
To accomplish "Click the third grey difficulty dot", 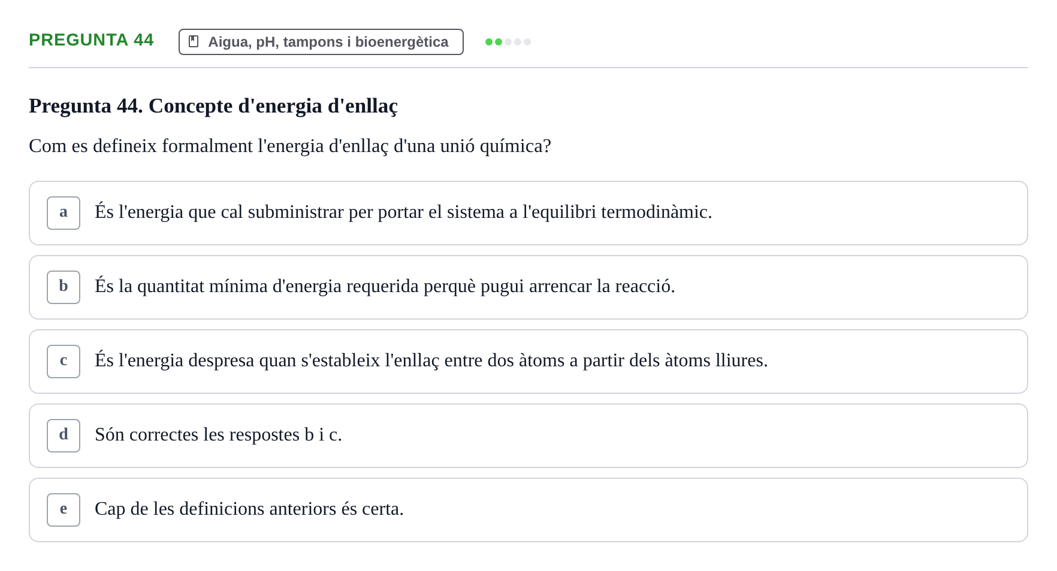I will point(508,42).
